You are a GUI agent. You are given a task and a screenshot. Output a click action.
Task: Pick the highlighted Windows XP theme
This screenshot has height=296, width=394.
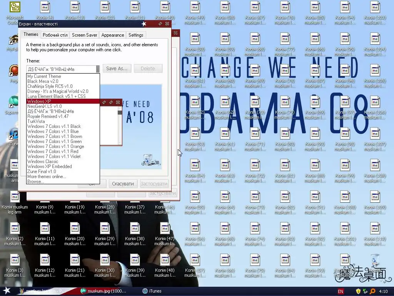63,101
